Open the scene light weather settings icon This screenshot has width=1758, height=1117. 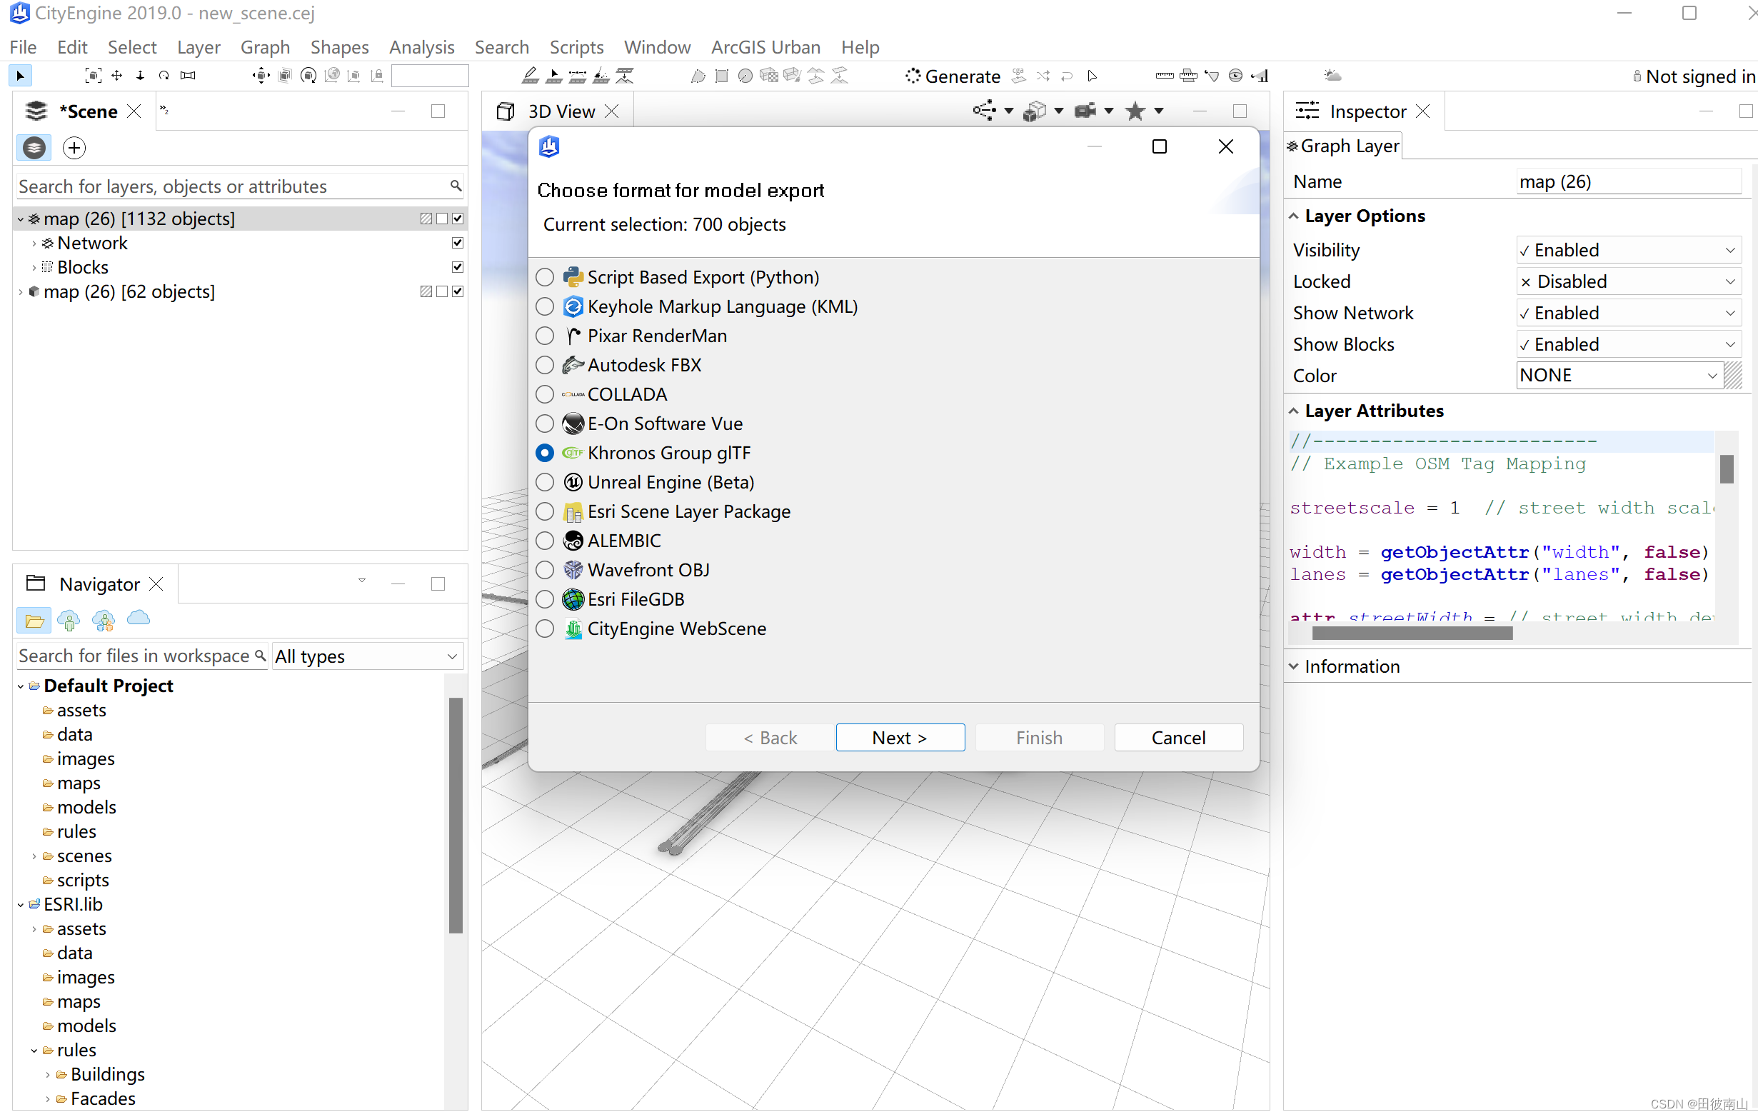click(1332, 75)
